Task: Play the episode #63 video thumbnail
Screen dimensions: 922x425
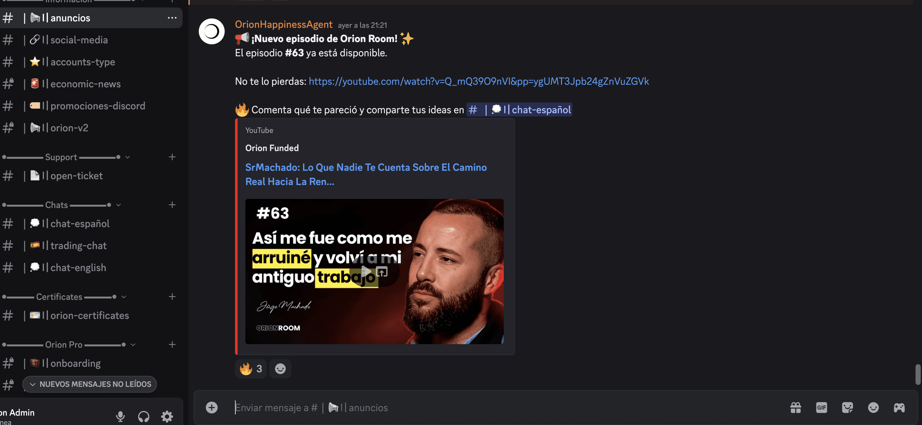Action: [x=365, y=272]
